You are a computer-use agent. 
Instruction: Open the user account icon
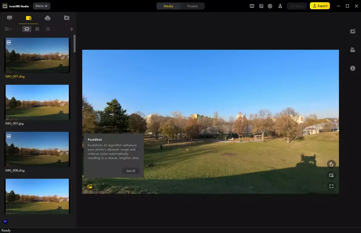point(280,6)
